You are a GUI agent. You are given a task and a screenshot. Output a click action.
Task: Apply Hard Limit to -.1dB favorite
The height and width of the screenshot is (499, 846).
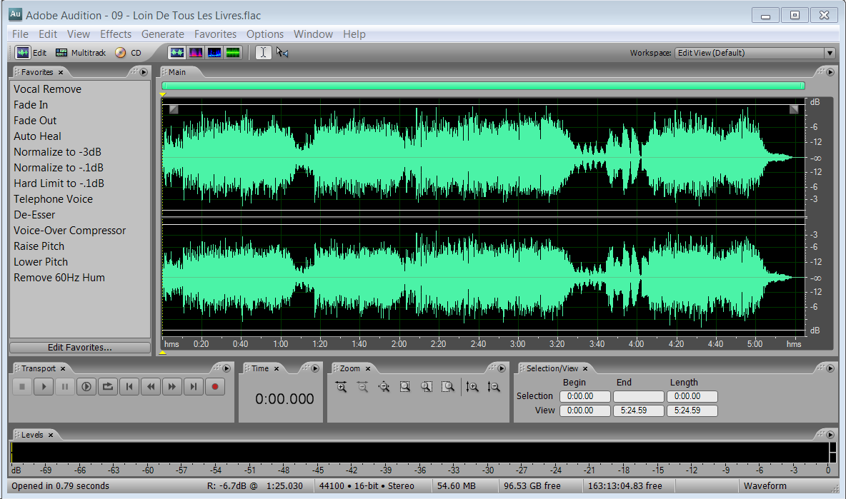tap(59, 183)
